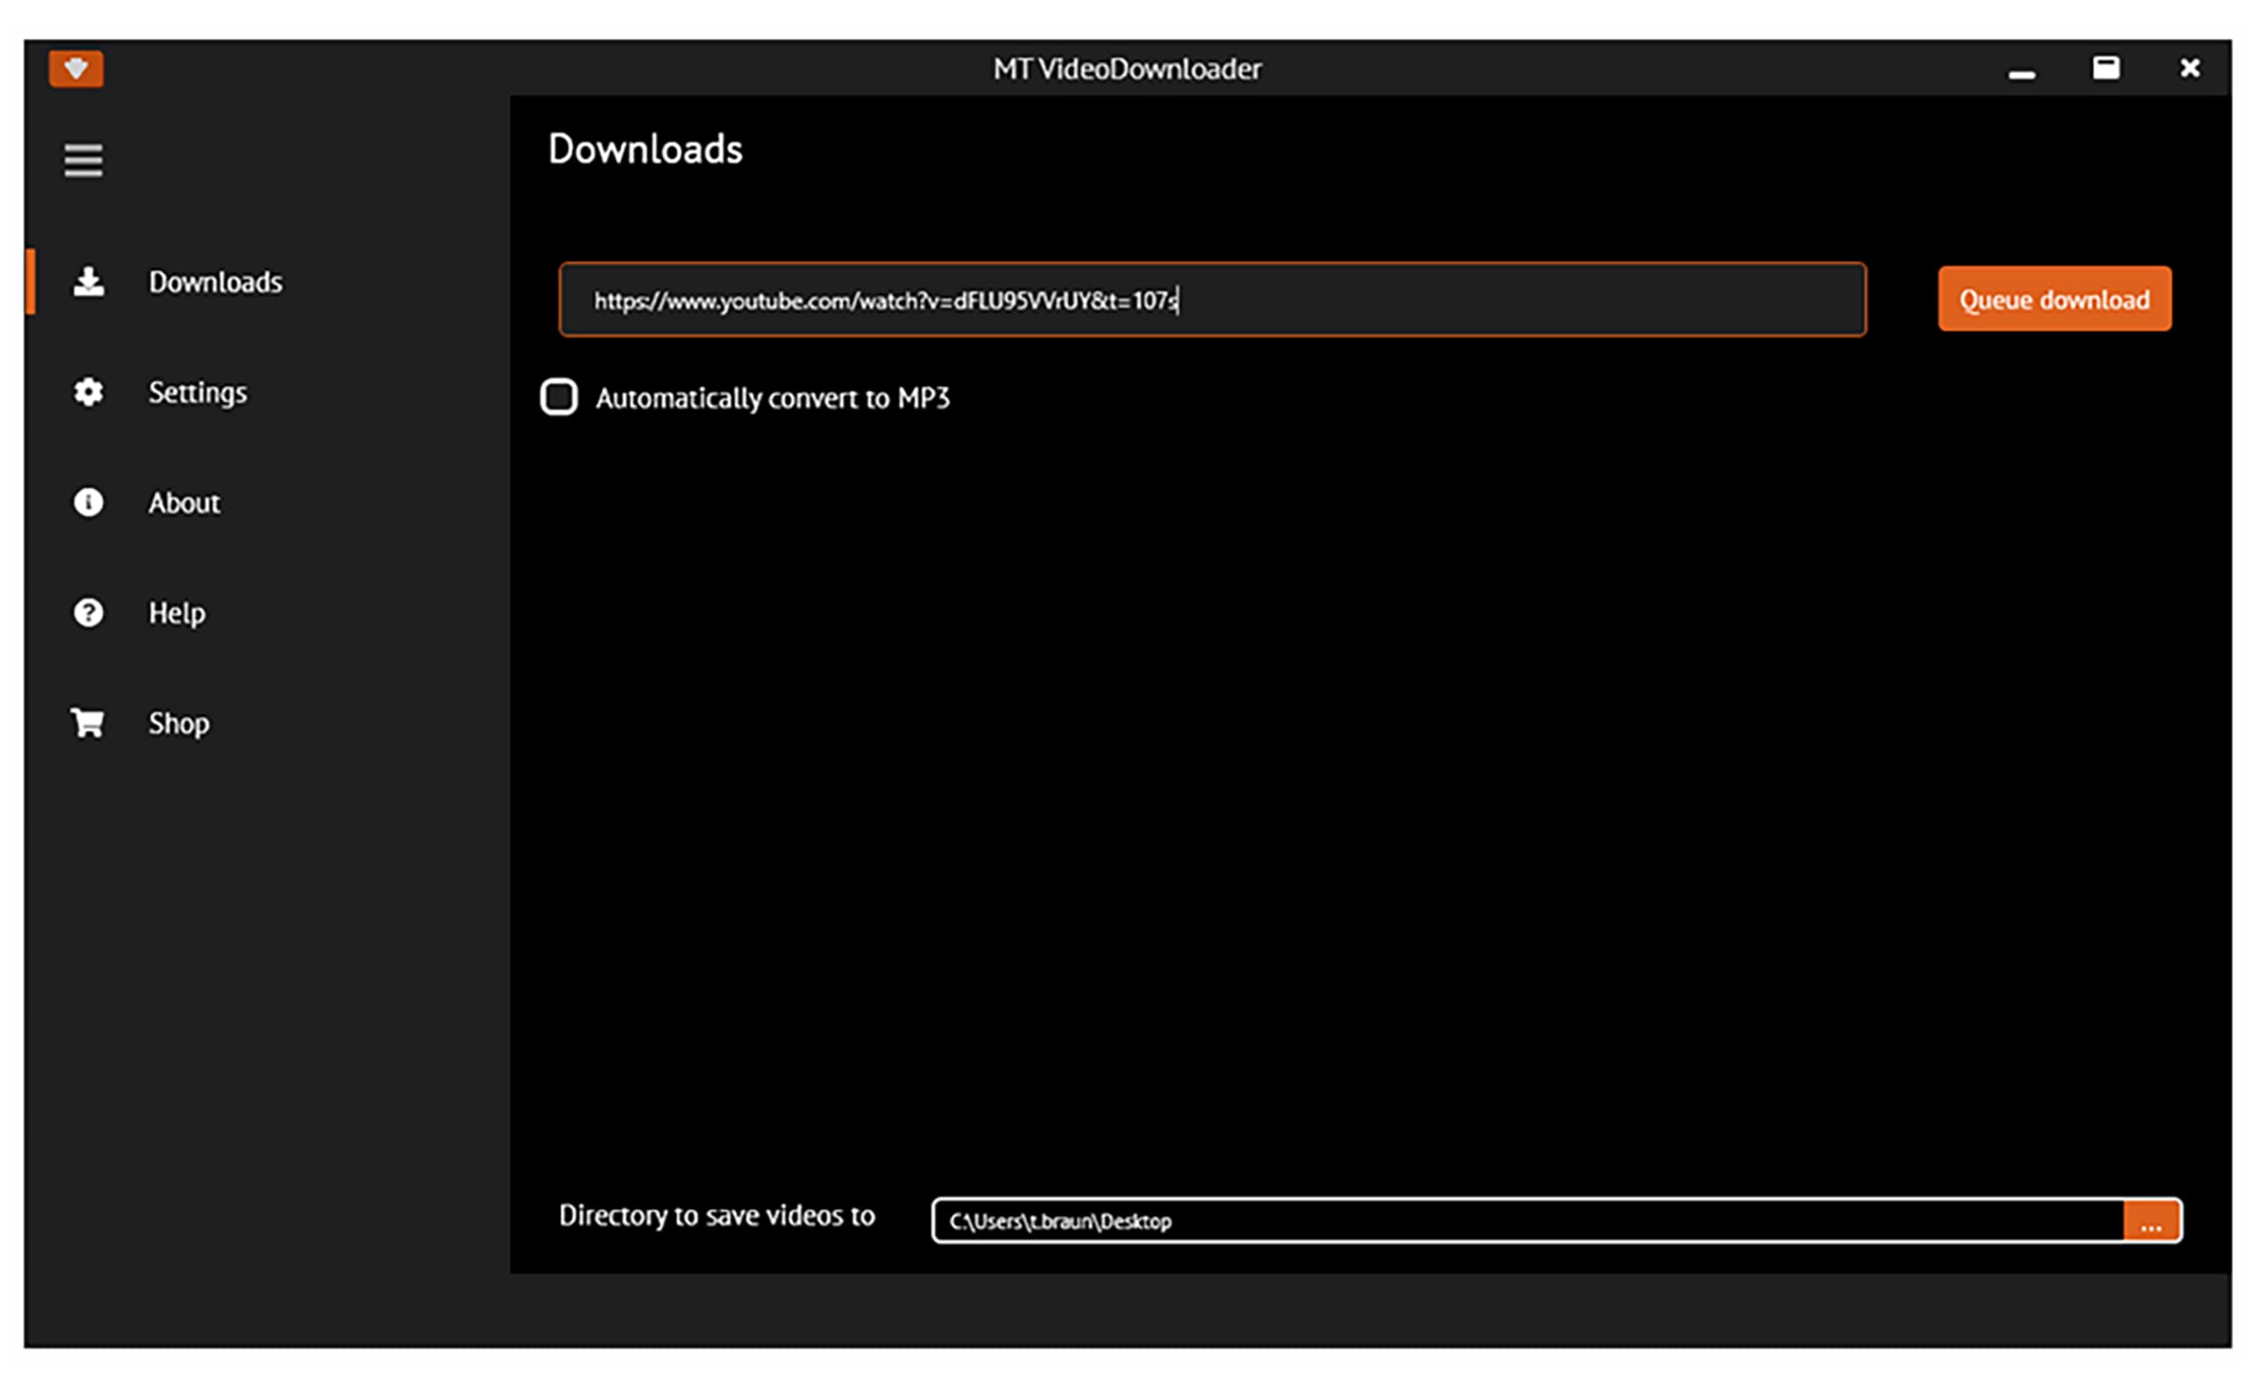Click the Shop cart icon
2257x1388 pixels.
click(88, 723)
